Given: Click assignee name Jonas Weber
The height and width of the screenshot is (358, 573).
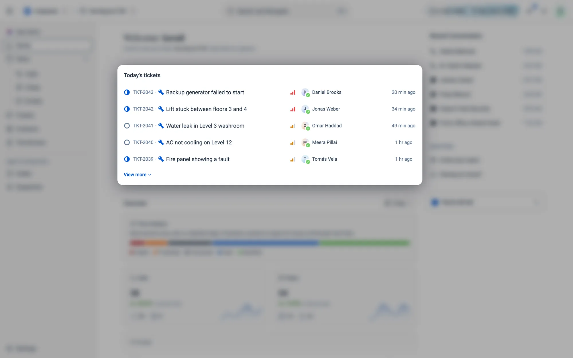Looking at the screenshot, I should pyautogui.click(x=326, y=109).
